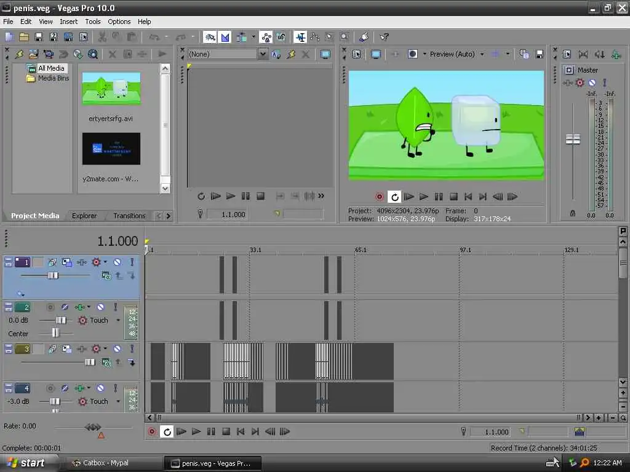Open Track FX on video track 1
Screen dimensions: 630x472
click(x=82, y=262)
